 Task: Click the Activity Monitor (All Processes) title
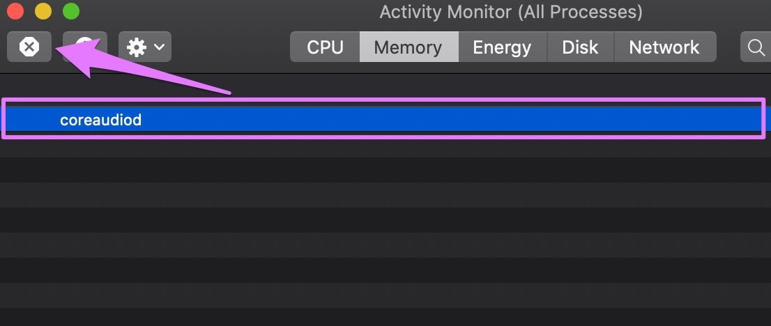(511, 12)
